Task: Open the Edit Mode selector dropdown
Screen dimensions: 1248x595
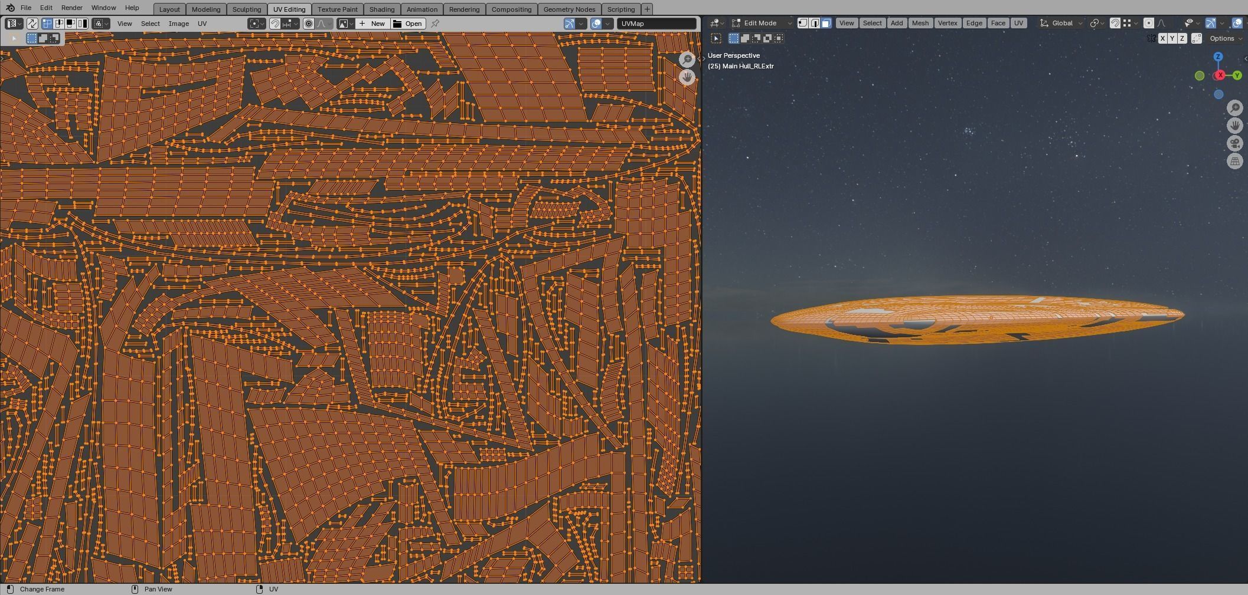Action: pos(762,23)
